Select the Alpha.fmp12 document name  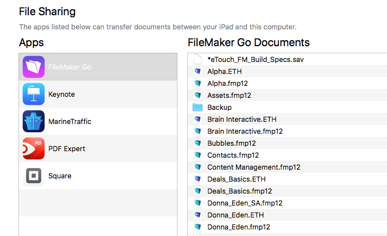(227, 83)
